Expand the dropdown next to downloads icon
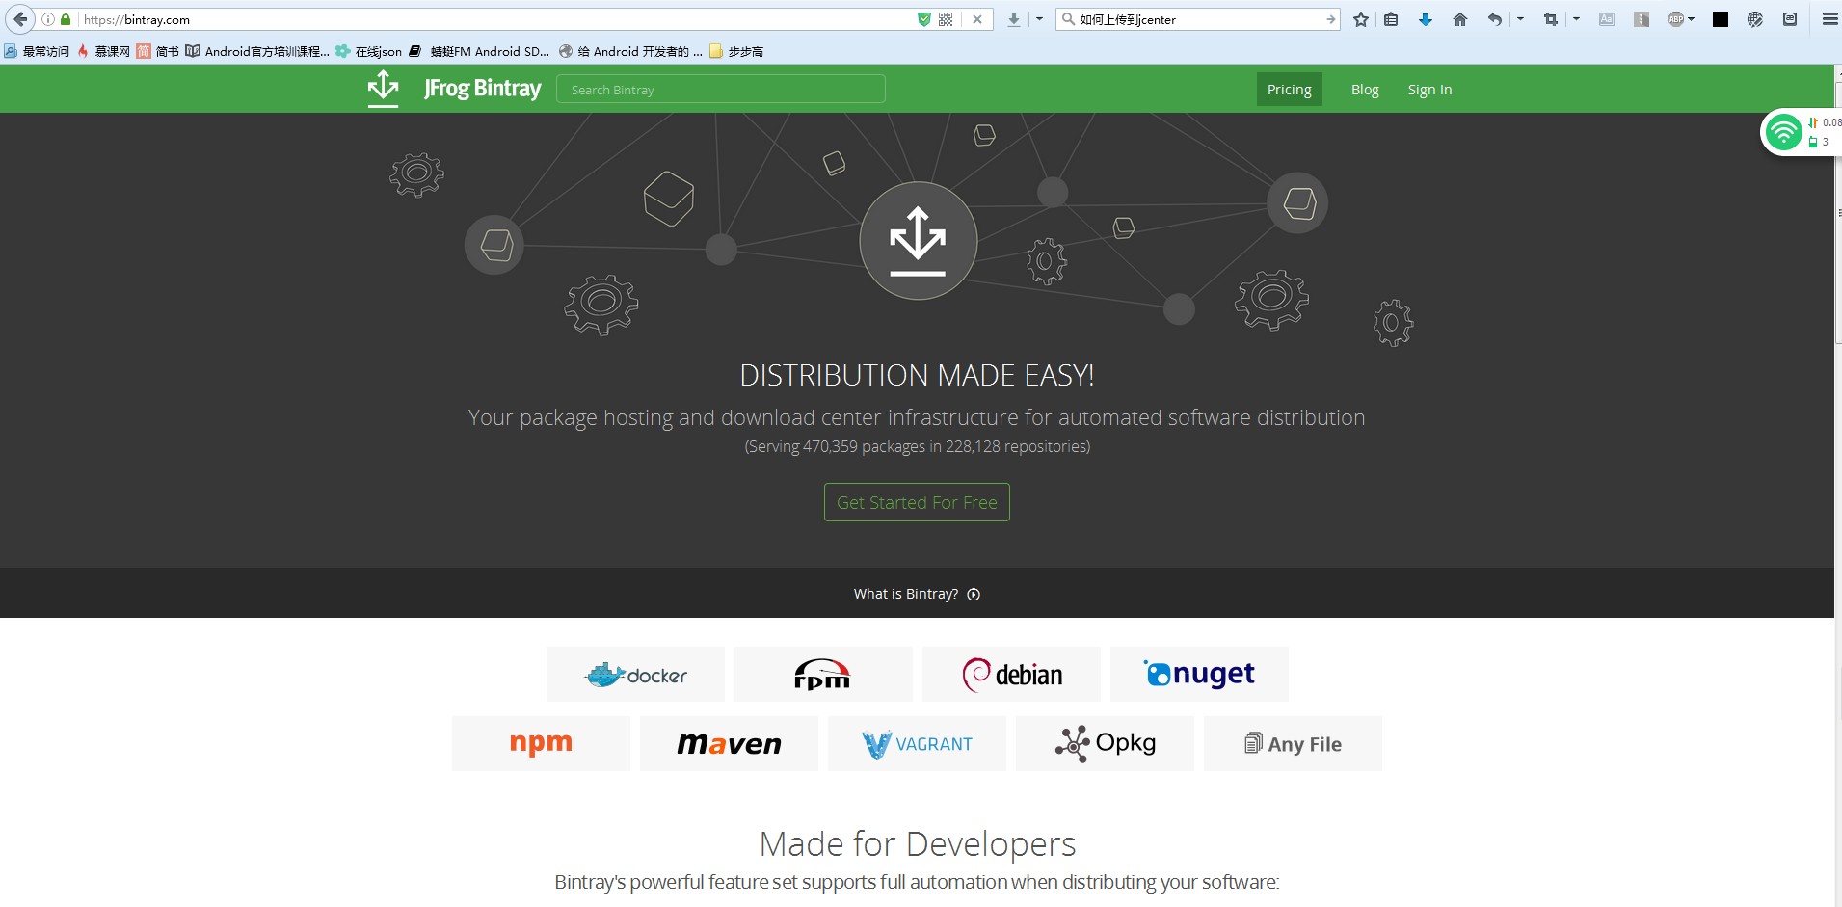Viewport: 1842px width, 907px height. click(x=1039, y=19)
